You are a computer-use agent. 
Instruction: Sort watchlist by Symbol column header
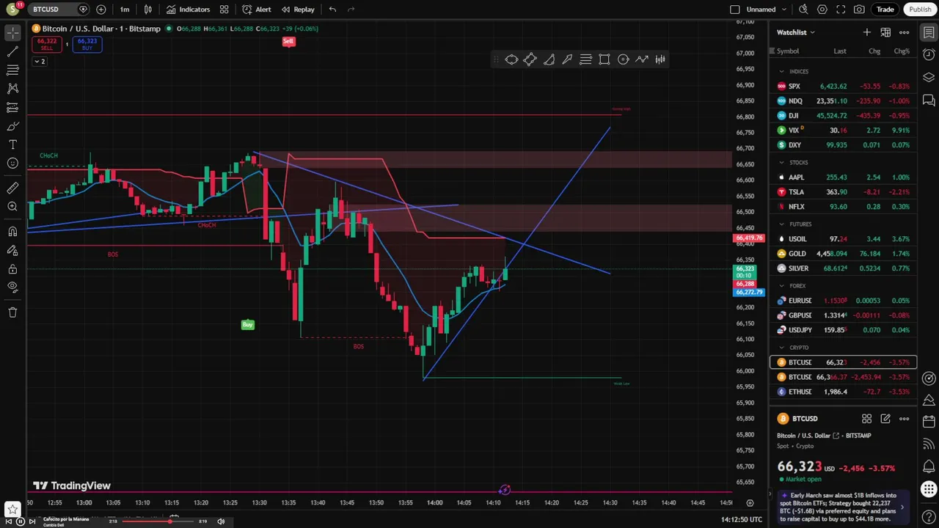coord(788,51)
